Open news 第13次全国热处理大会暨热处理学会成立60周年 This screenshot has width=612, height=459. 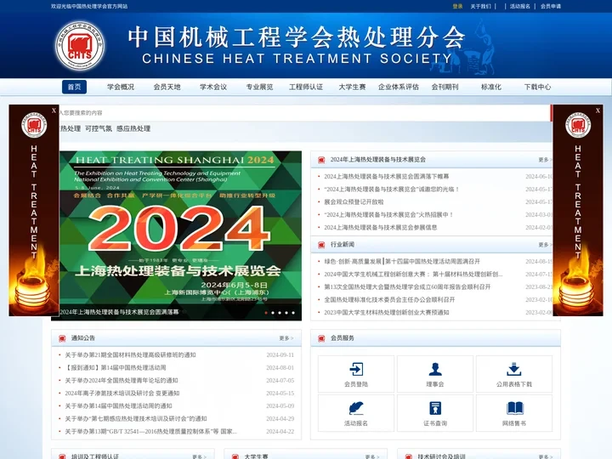pyautogui.click(x=407, y=287)
